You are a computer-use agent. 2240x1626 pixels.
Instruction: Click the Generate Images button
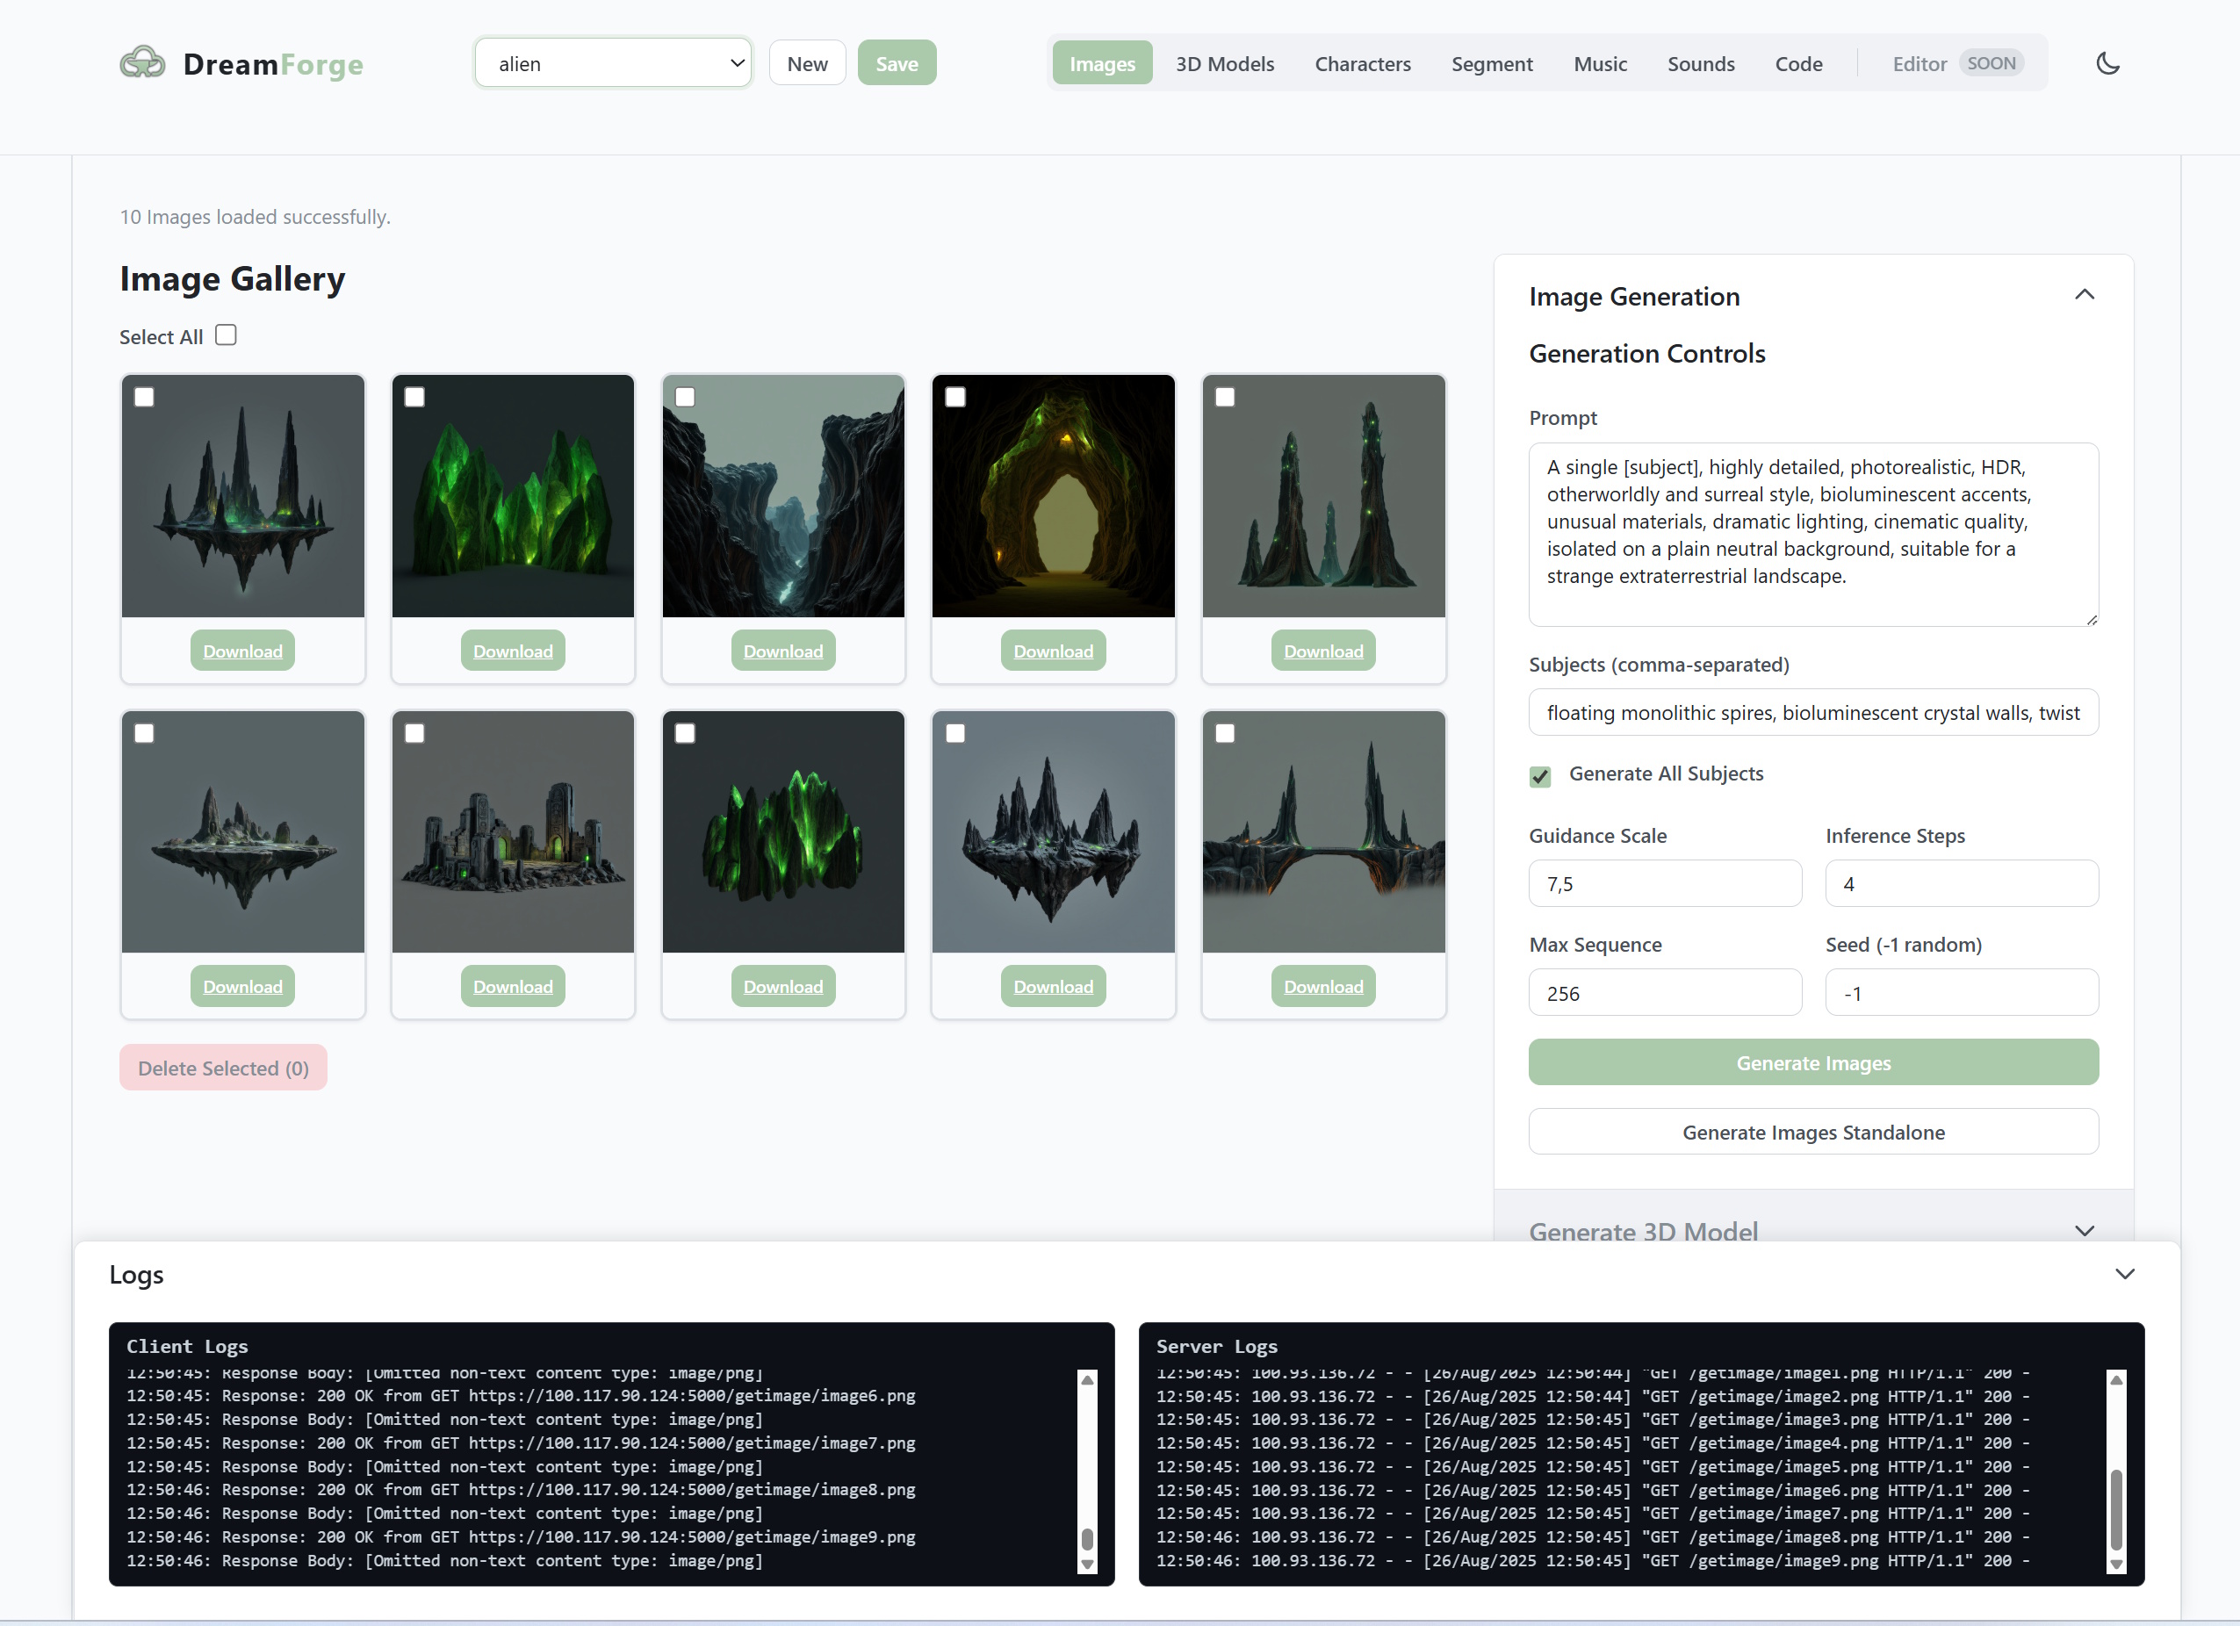point(1812,1062)
